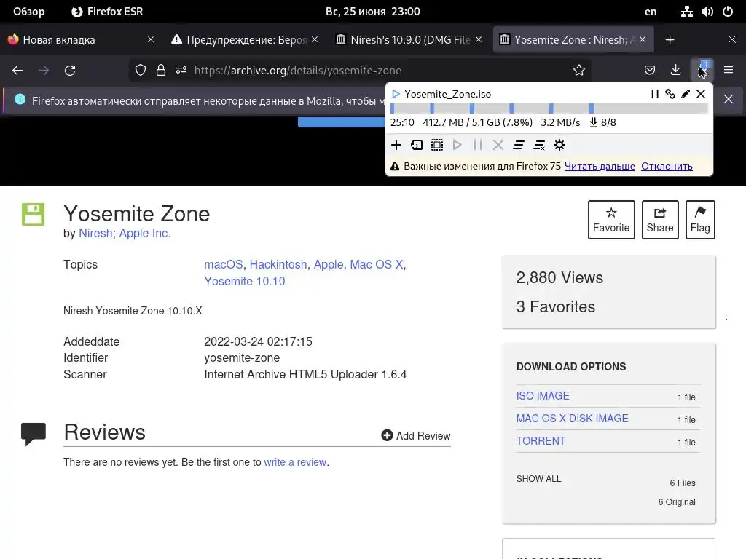Open downloader settings gear icon
Viewport: 746px width, 559px height.
(559, 145)
